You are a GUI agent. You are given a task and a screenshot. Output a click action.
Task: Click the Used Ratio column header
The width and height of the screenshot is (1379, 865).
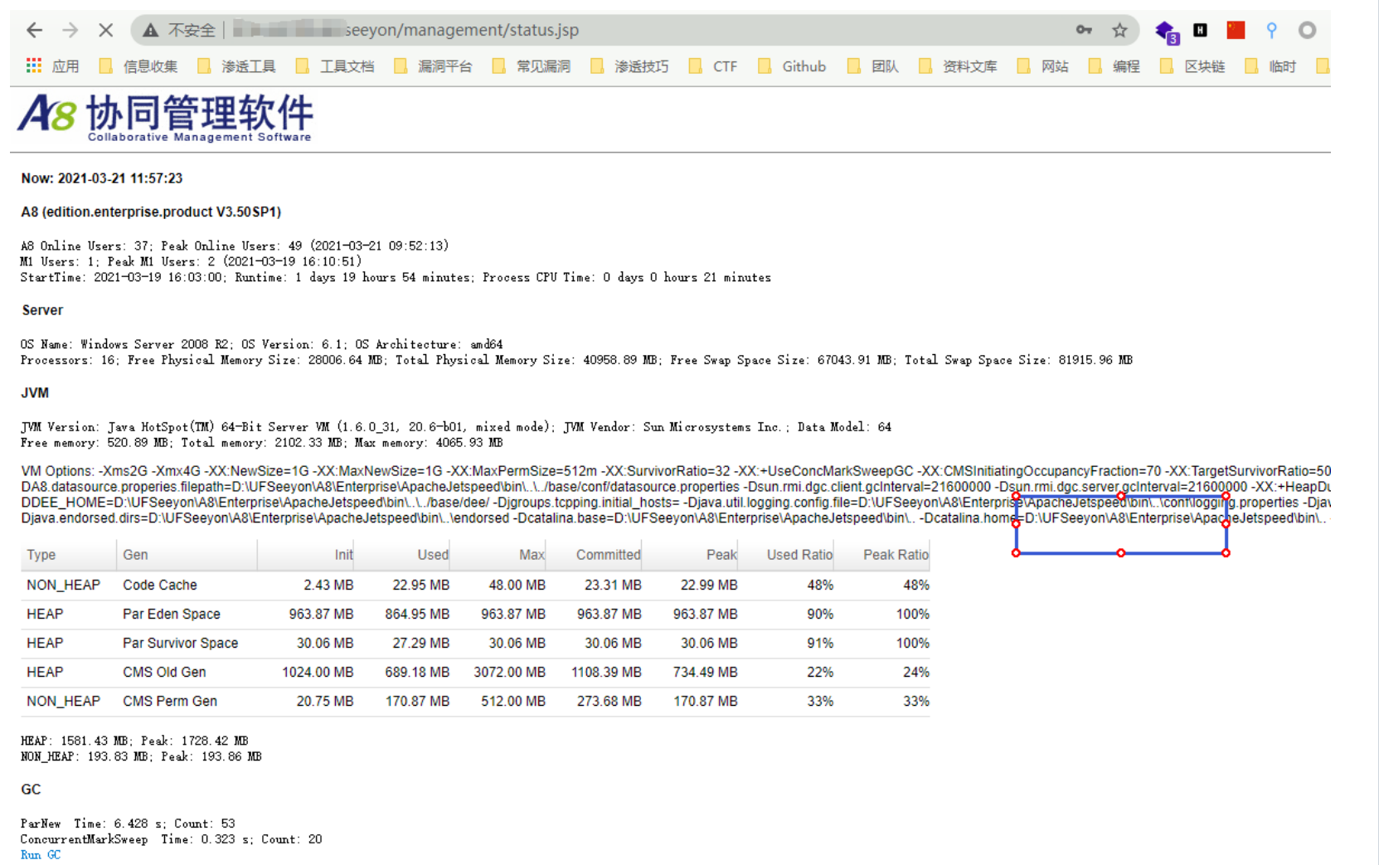click(x=799, y=555)
